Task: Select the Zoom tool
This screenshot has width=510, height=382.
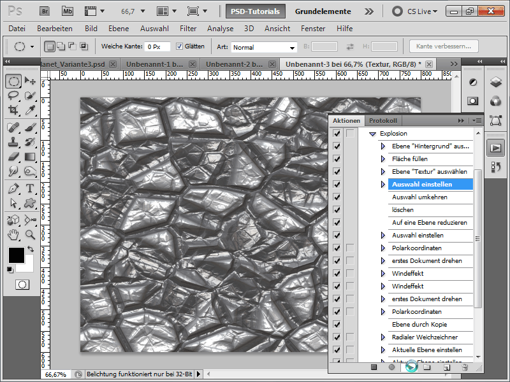Action: (30, 234)
